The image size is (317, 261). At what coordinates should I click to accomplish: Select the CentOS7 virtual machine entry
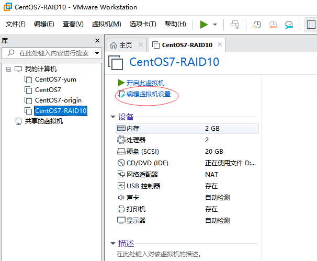48,90
